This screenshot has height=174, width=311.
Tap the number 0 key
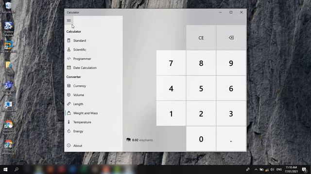point(201,139)
